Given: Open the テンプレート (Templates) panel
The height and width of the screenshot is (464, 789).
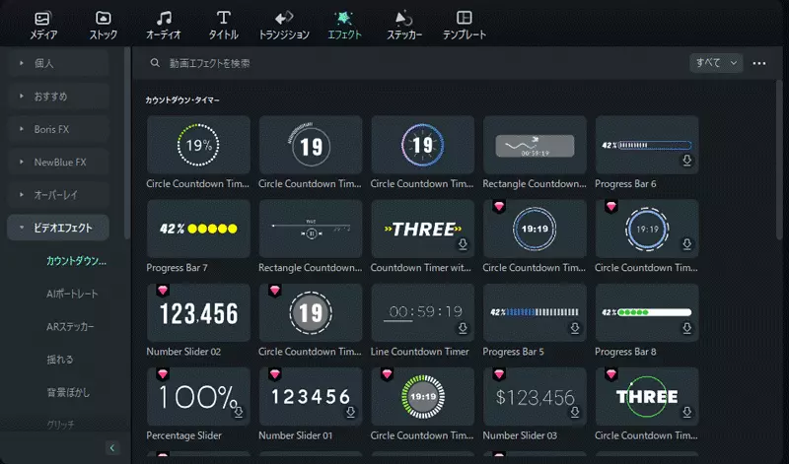Looking at the screenshot, I should click(x=464, y=25).
